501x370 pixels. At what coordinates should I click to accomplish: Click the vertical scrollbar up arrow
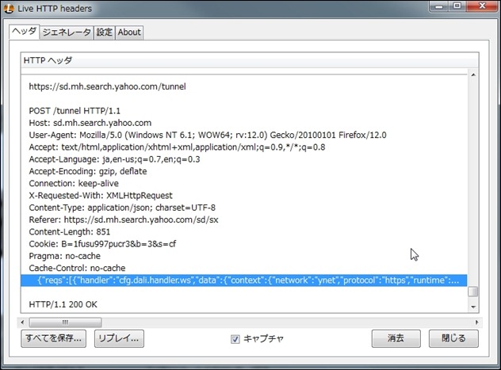coord(473,75)
